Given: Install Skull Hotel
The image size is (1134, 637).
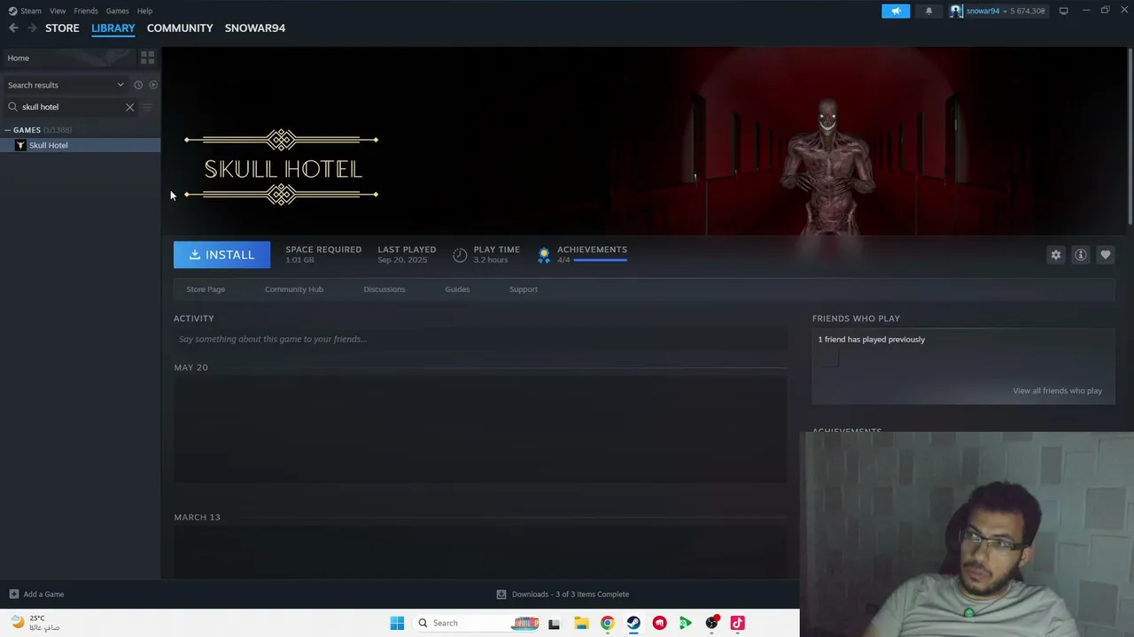Looking at the screenshot, I should (x=221, y=255).
